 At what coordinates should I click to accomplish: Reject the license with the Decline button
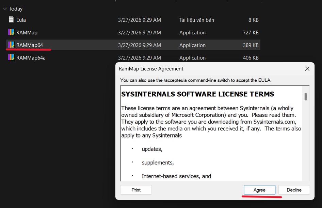pyautogui.click(x=294, y=190)
